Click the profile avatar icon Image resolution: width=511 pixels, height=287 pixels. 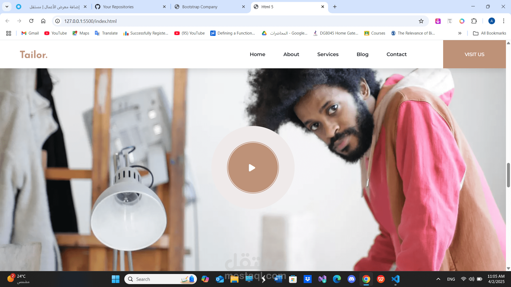492,21
